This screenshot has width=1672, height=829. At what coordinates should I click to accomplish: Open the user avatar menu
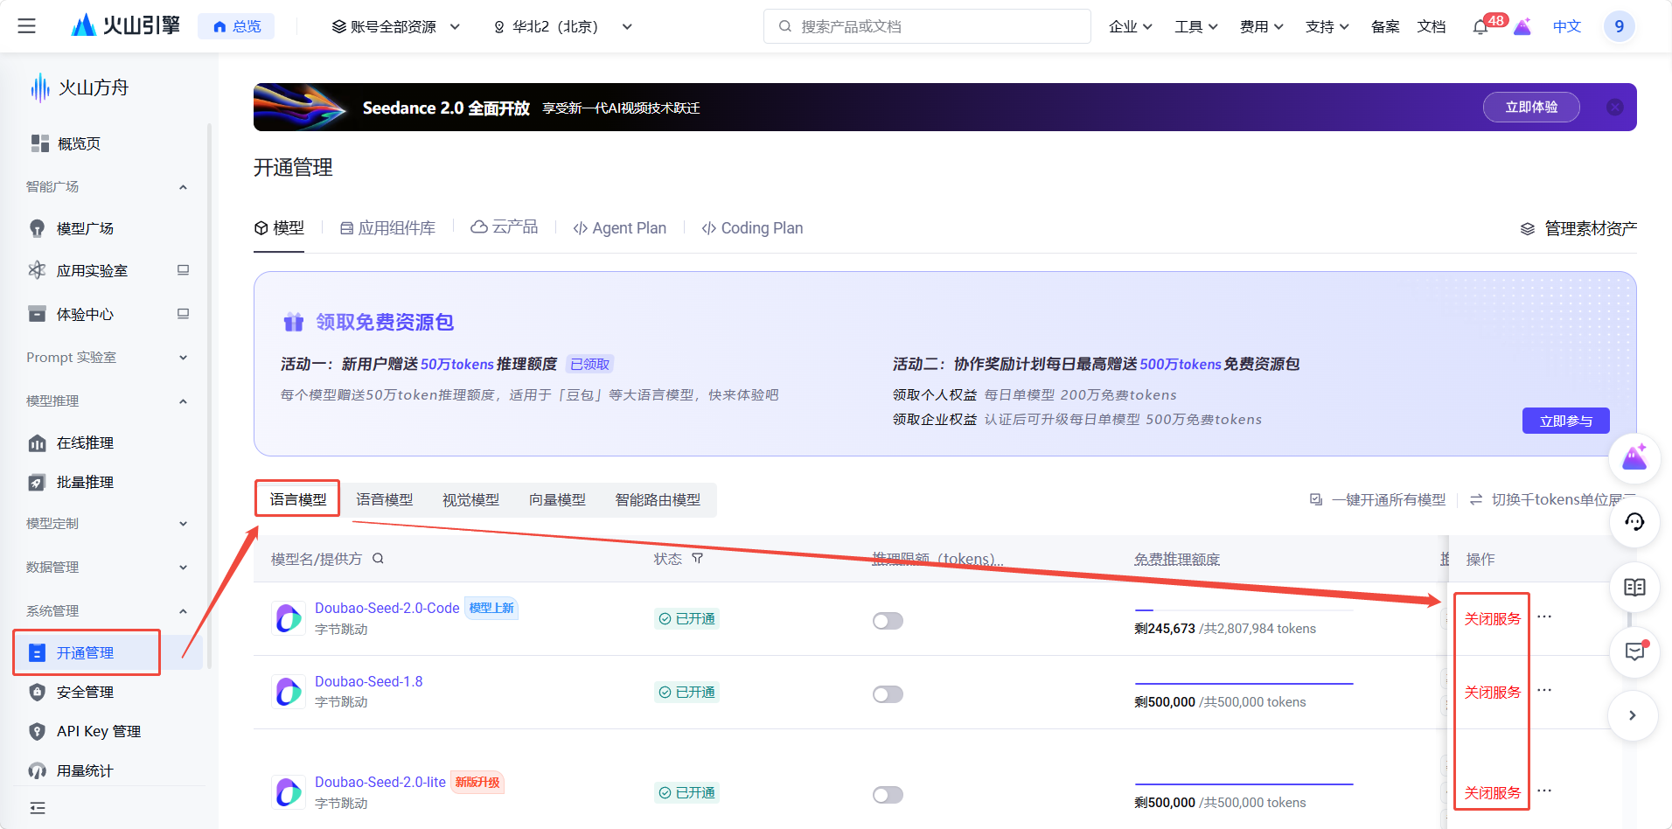coord(1619,26)
